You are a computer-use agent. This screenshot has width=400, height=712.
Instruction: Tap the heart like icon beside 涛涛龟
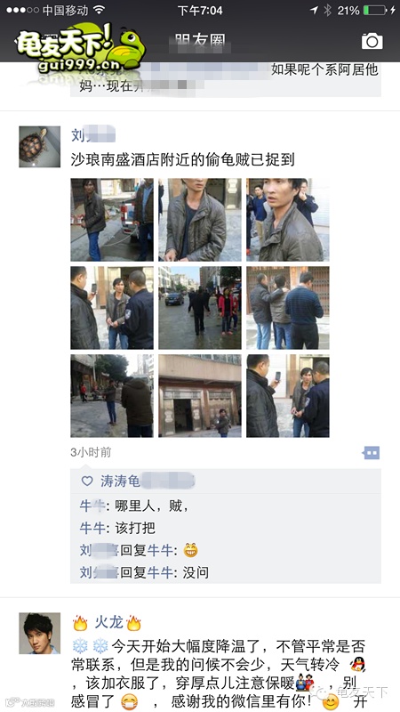point(87,481)
